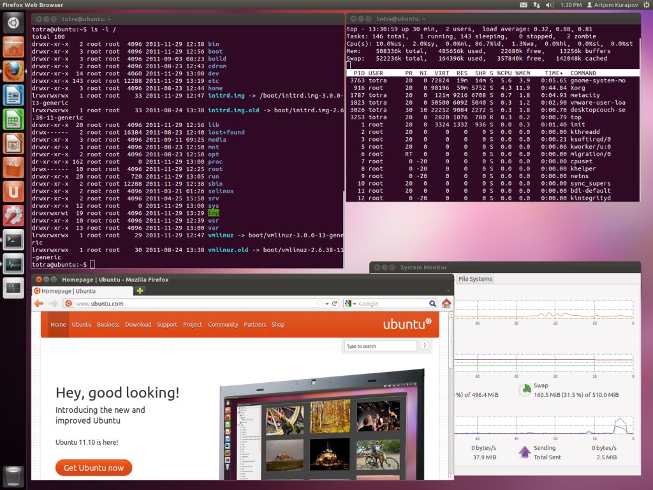The image size is (653, 490).
Task: Open the sound volume indicator menu
Action: (x=550, y=5)
